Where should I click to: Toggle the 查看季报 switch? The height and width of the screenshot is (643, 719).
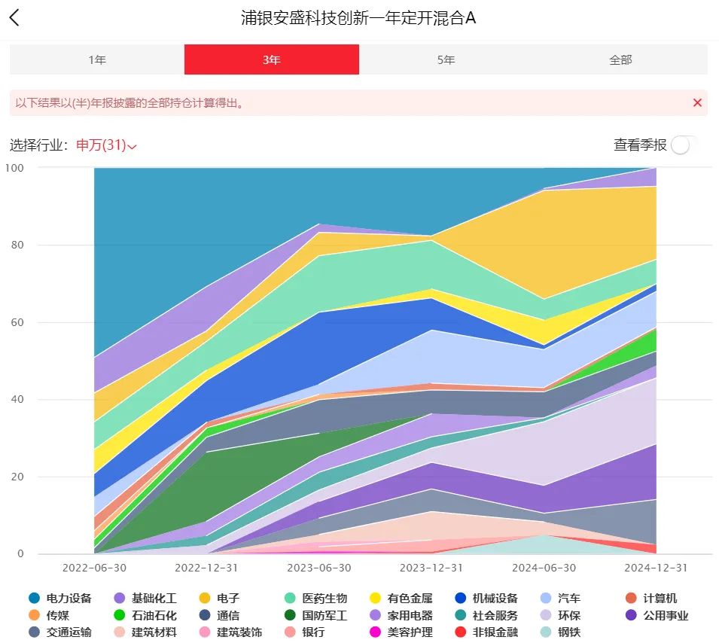click(x=684, y=145)
